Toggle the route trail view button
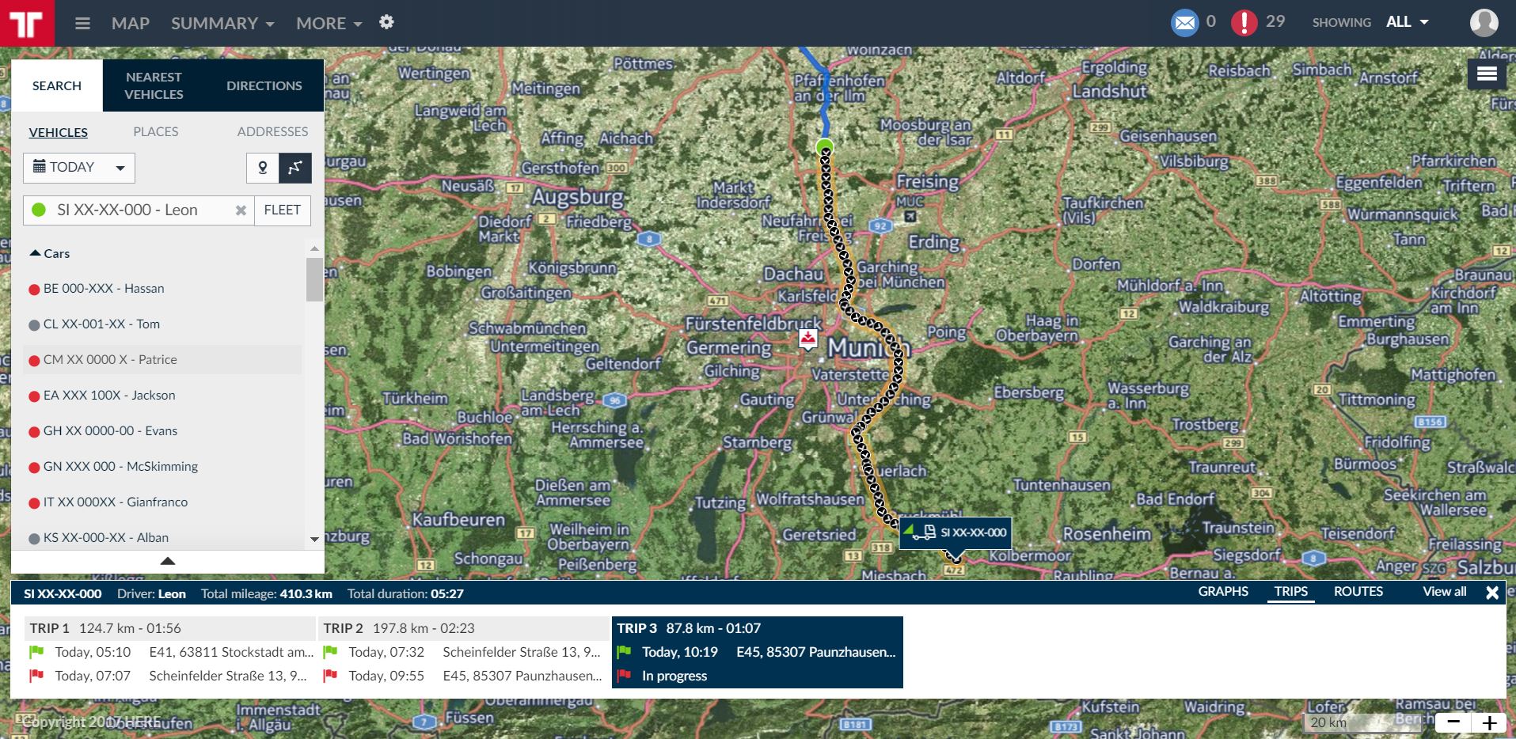Screen dimensions: 1516x739 (x=295, y=168)
